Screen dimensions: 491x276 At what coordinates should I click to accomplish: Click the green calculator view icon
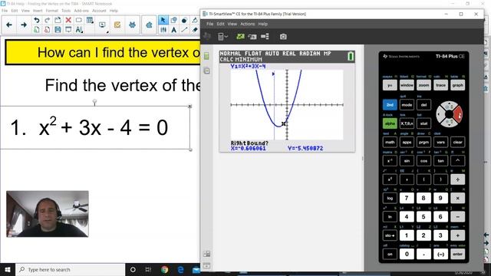240,37
